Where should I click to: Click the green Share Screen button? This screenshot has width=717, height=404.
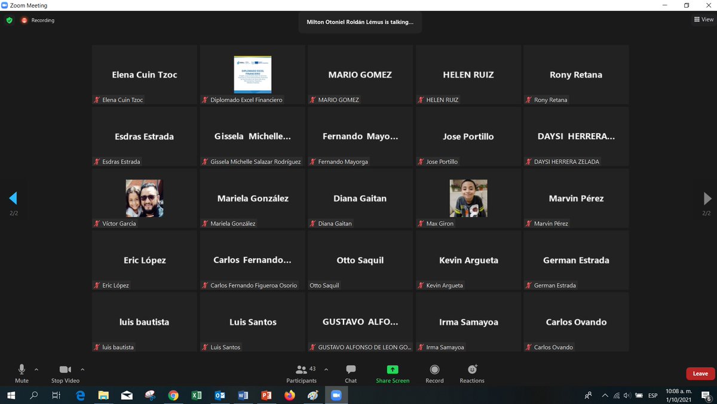[393, 373]
